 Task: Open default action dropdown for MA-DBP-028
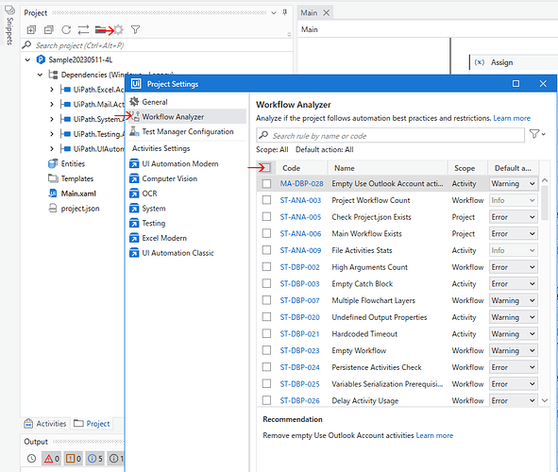click(x=514, y=183)
